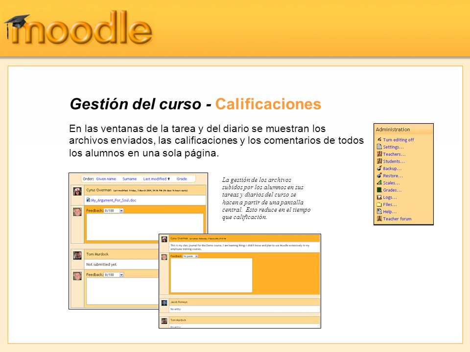Screen dimensions: 470x352
Task: Click the Turn editing off pencil icon
Action: click(379, 139)
